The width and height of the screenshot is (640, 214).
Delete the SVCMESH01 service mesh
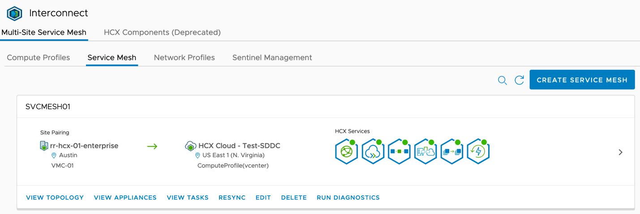[x=294, y=197]
